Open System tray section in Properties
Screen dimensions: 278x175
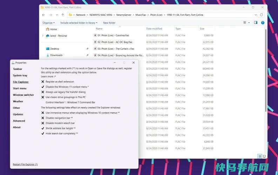pos(20,75)
